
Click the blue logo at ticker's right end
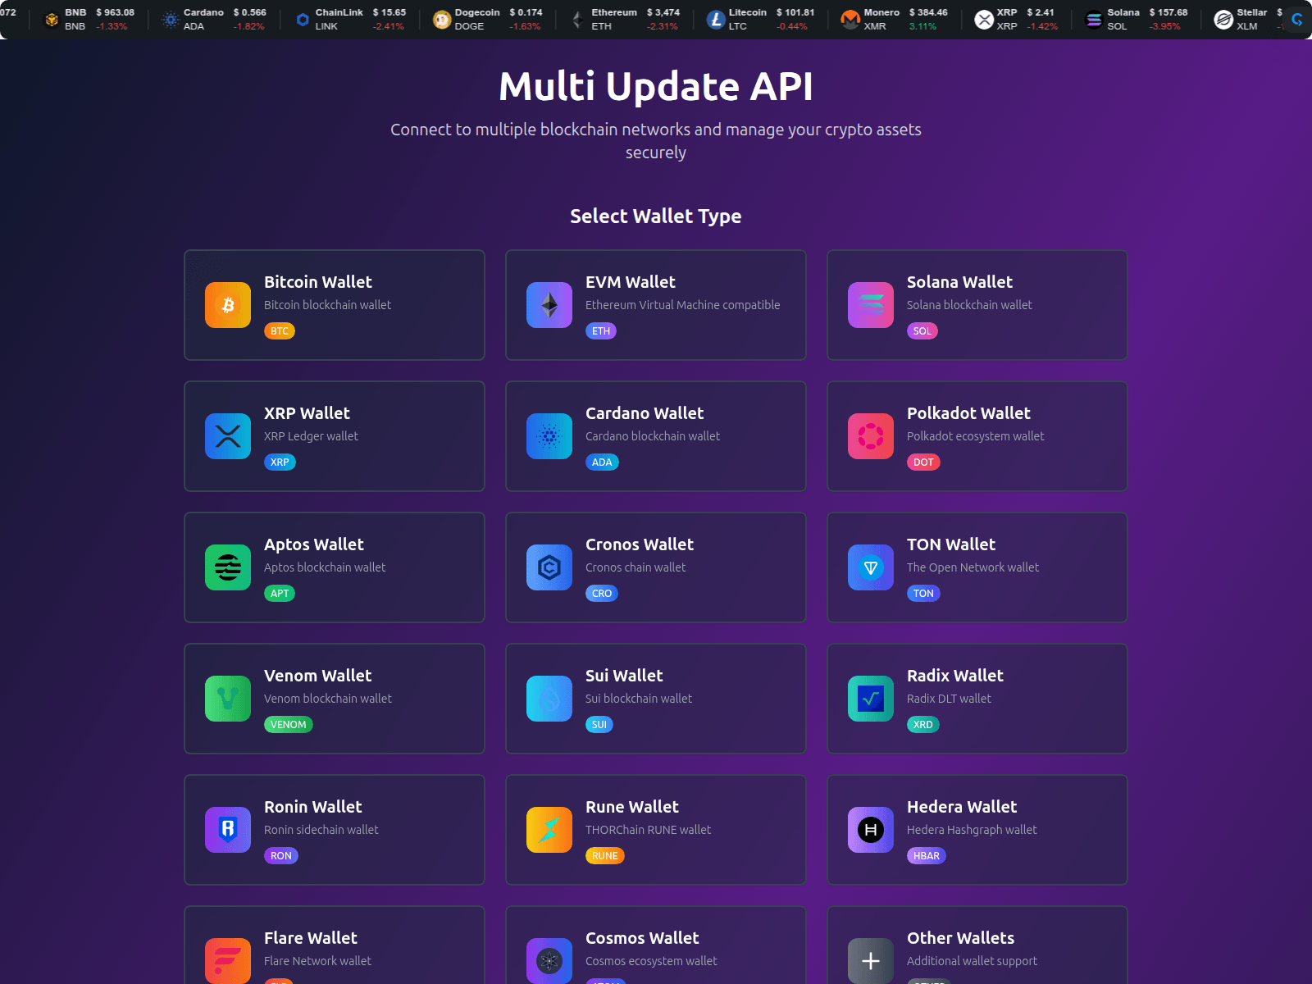(1297, 20)
